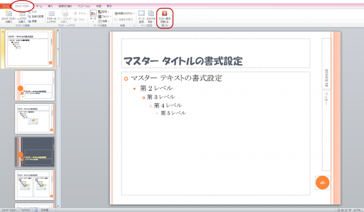Click マスター テキストの書式設定 body text
Viewport: 364px width, 212px height.
(x=176, y=78)
